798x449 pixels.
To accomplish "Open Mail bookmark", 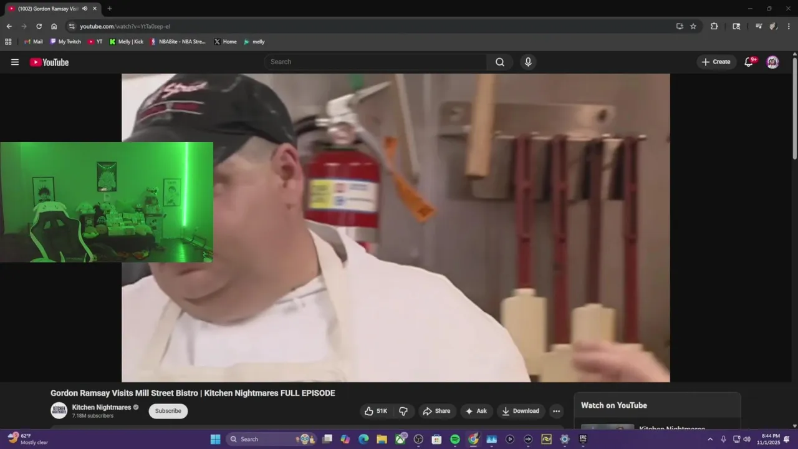I will tap(33, 42).
